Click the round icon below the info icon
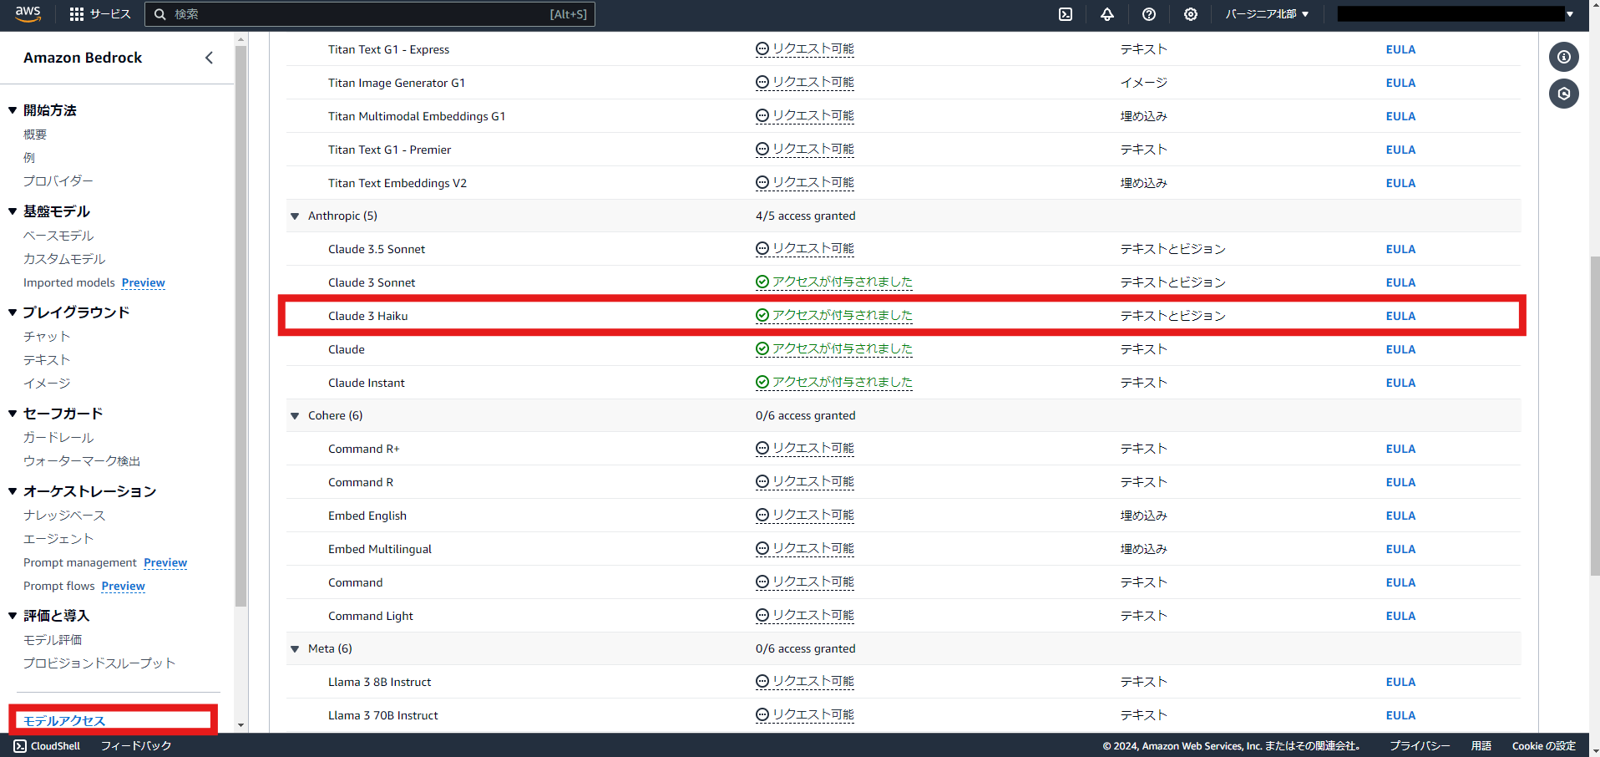 1564,94
